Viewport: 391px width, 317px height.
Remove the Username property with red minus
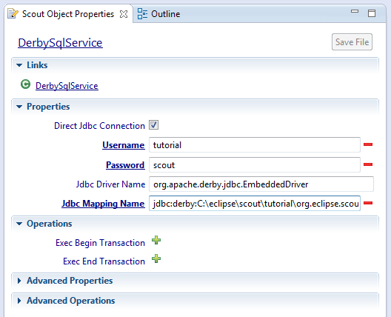pyautogui.click(x=368, y=144)
